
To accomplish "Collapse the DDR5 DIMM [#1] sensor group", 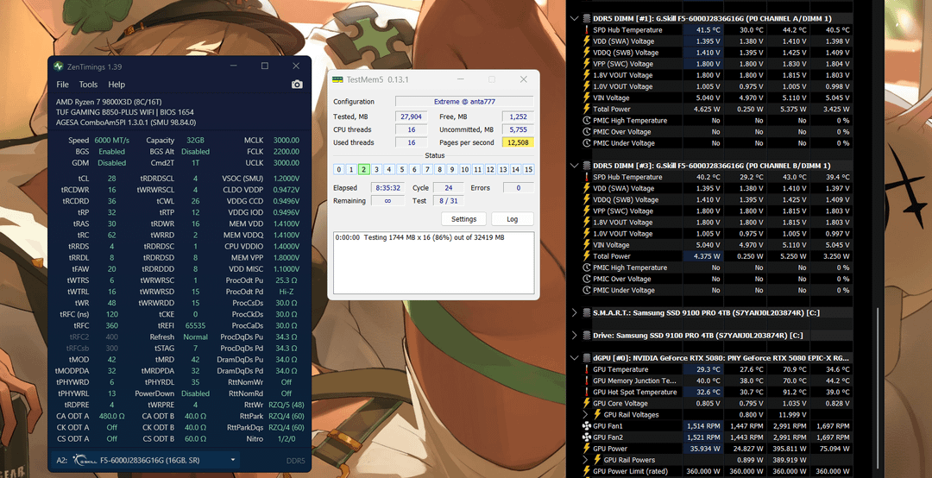I will 574,18.
